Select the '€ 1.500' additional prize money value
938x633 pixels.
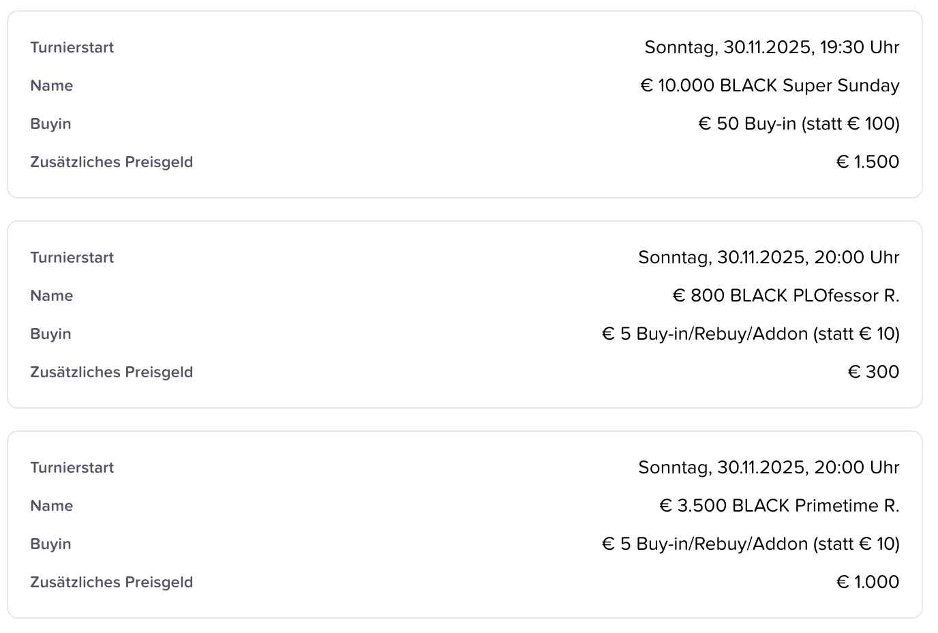click(x=867, y=162)
